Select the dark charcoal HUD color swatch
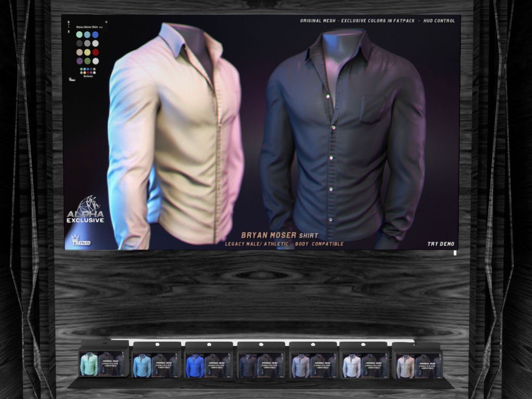 point(79,44)
